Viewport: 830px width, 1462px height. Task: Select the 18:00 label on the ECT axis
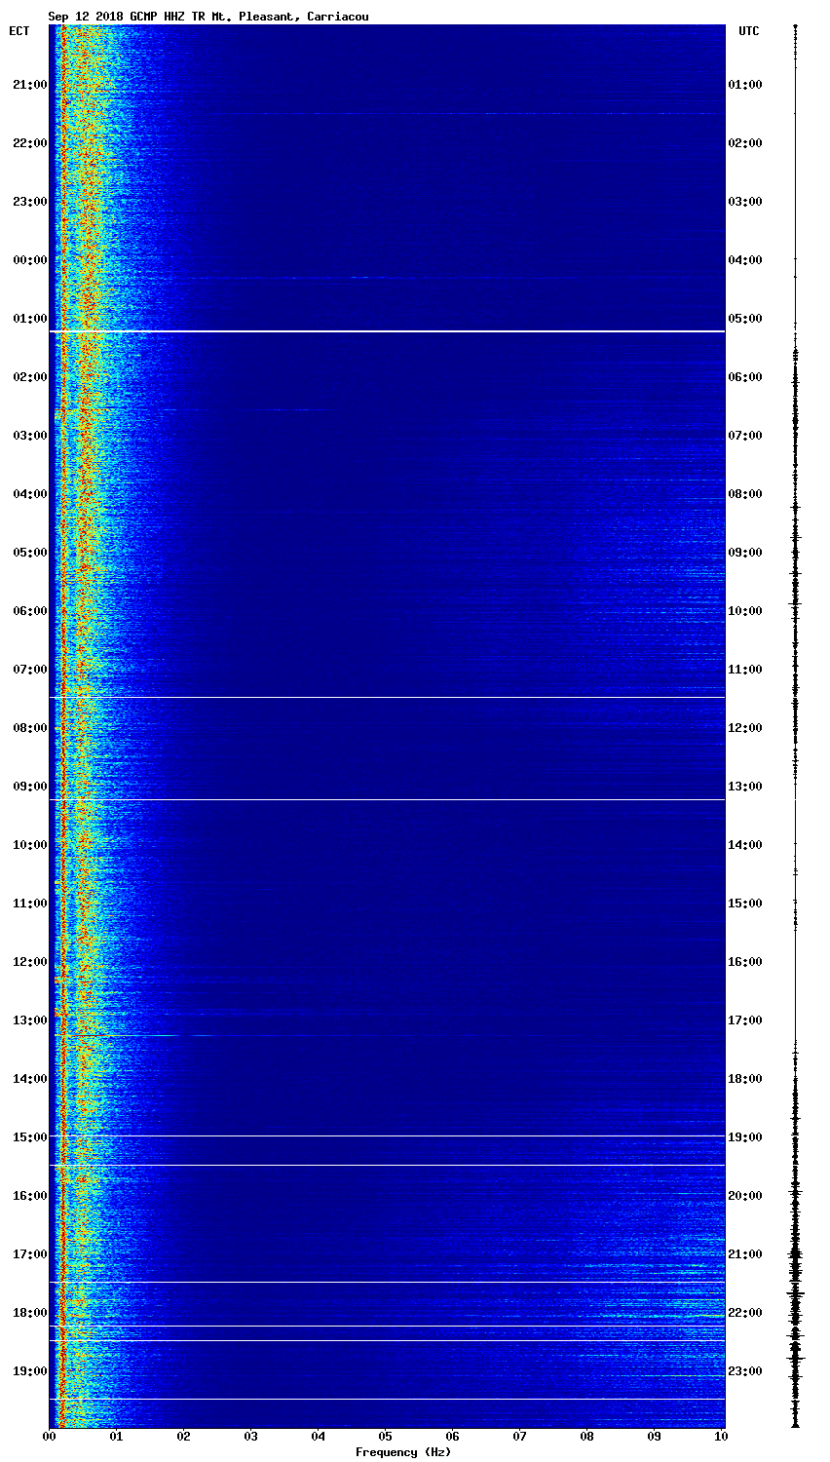pos(29,1313)
